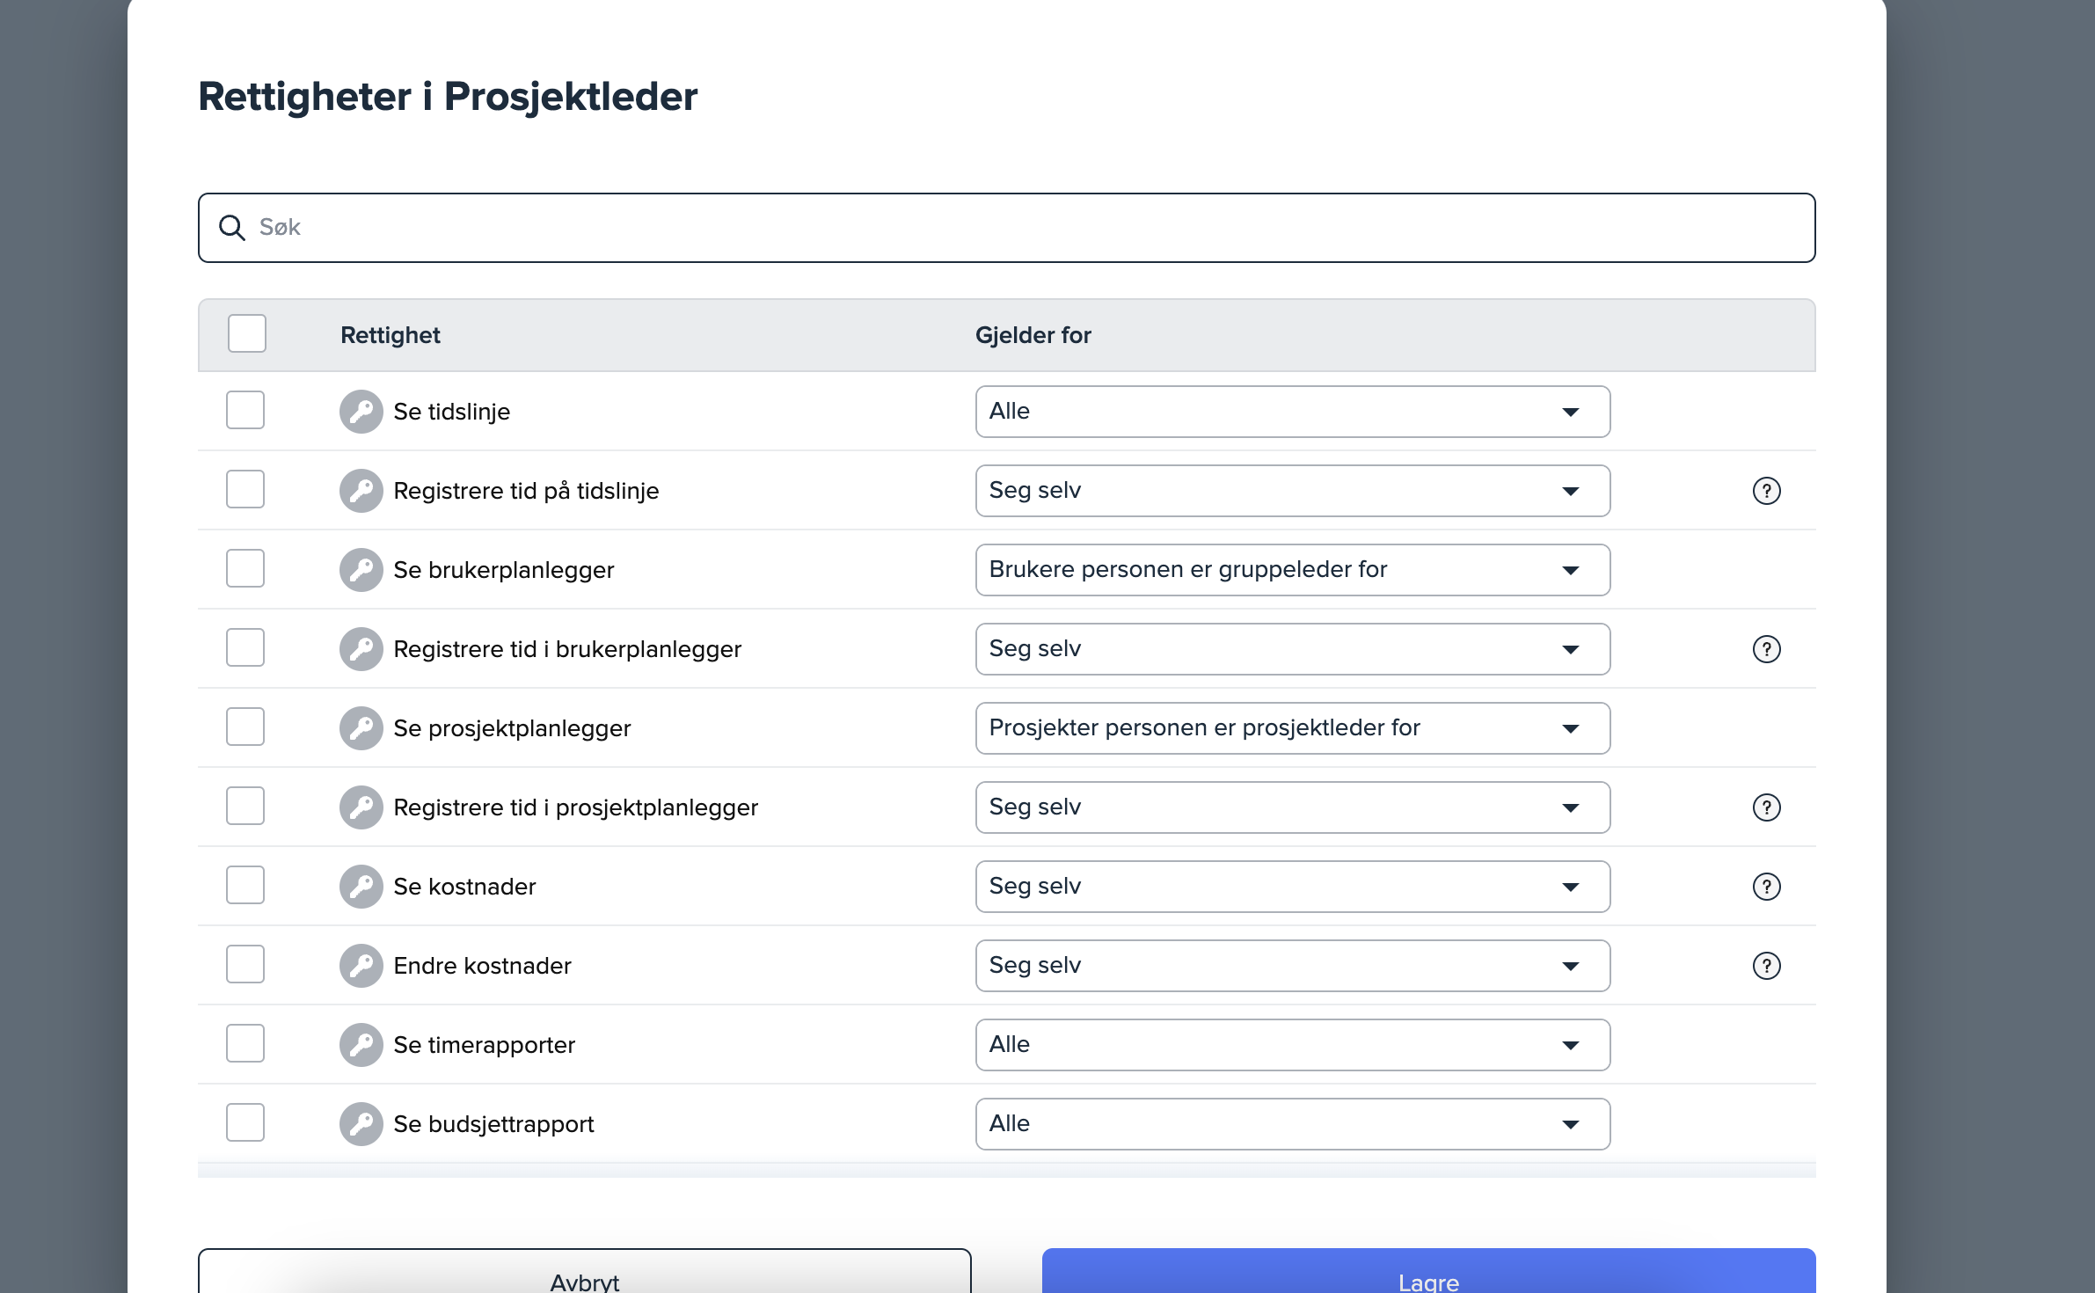Open the Se prosjektplanlegger scope dropdown
Screen dimensions: 2095x1293
(x=1292, y=728)
